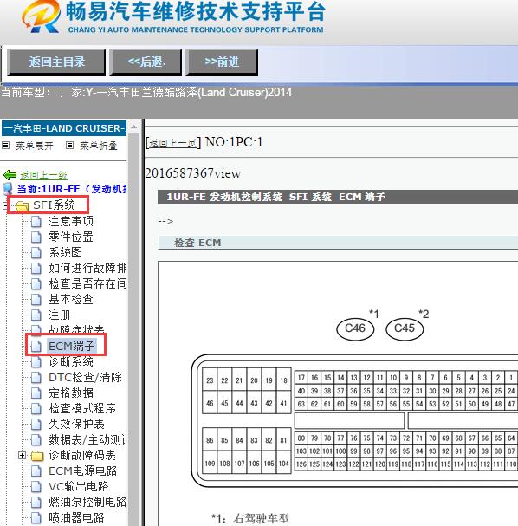Open 系统图 page
The height and width of the screenshot is (526, 518).
[65, 252]
